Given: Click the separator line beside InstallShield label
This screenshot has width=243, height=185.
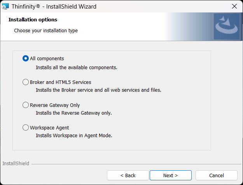Looking at the screenshot, I should coord(136,164).
